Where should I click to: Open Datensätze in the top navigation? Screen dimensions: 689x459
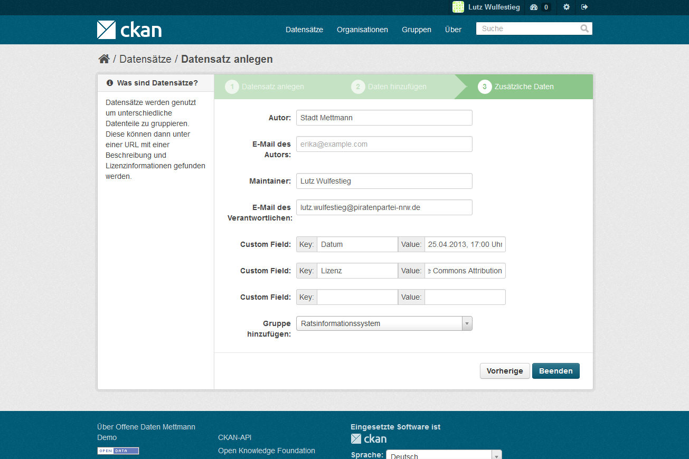point(304,30)
